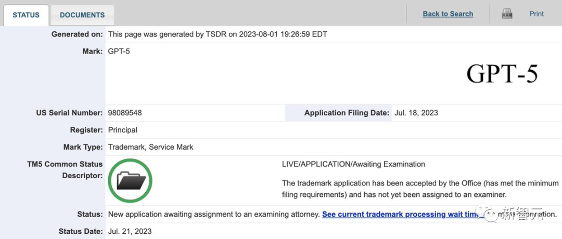Click the US Serial Number label

(x=69, y=113)
